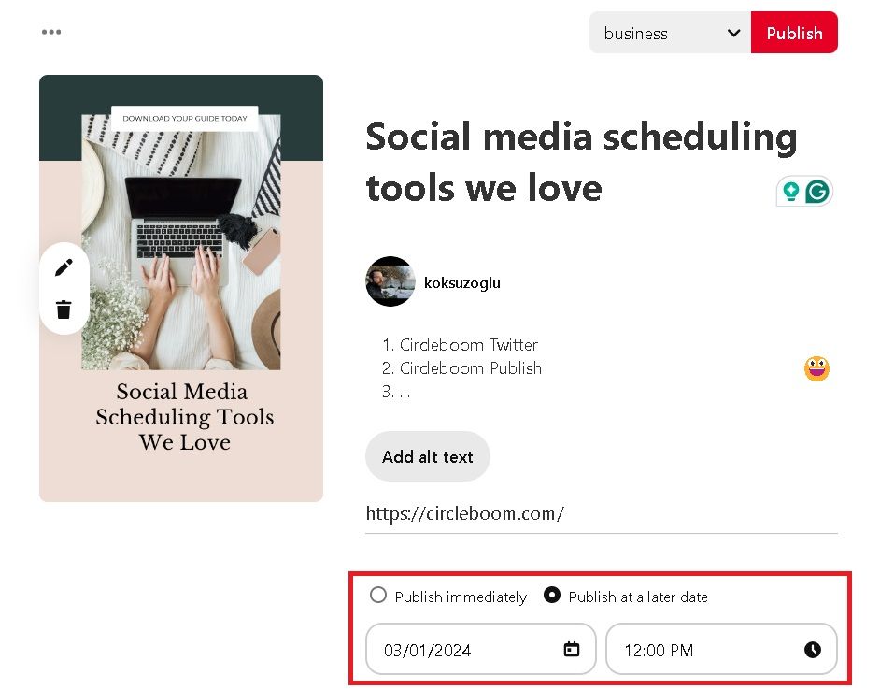This screenshot has height=690, width=880.
Task: Open the clock time picker icon
Action: (x=813, y=650)
